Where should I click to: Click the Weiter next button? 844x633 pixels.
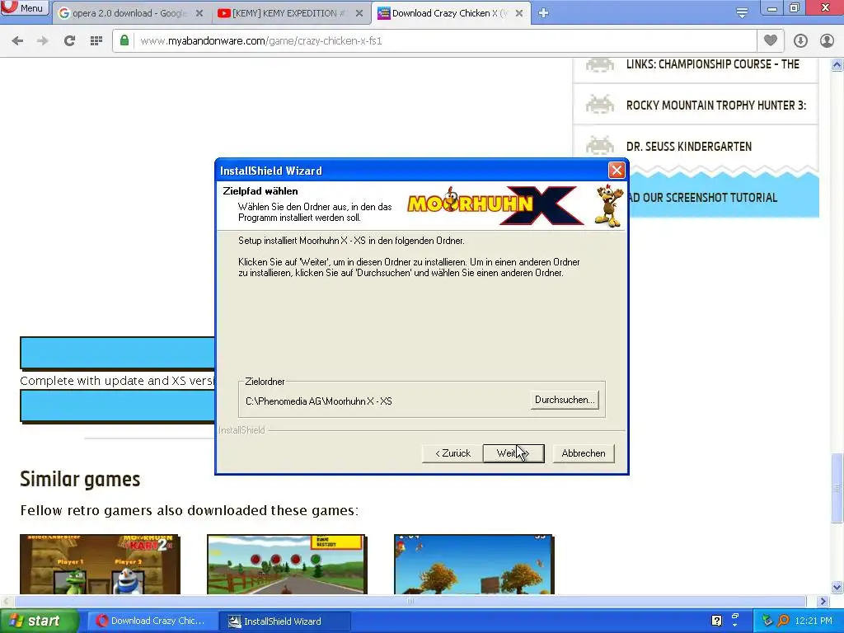click(513, 453)
